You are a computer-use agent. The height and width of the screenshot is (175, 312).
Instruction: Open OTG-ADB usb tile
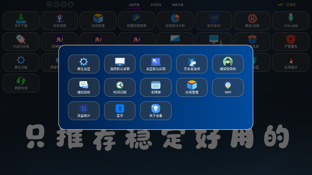291,21
